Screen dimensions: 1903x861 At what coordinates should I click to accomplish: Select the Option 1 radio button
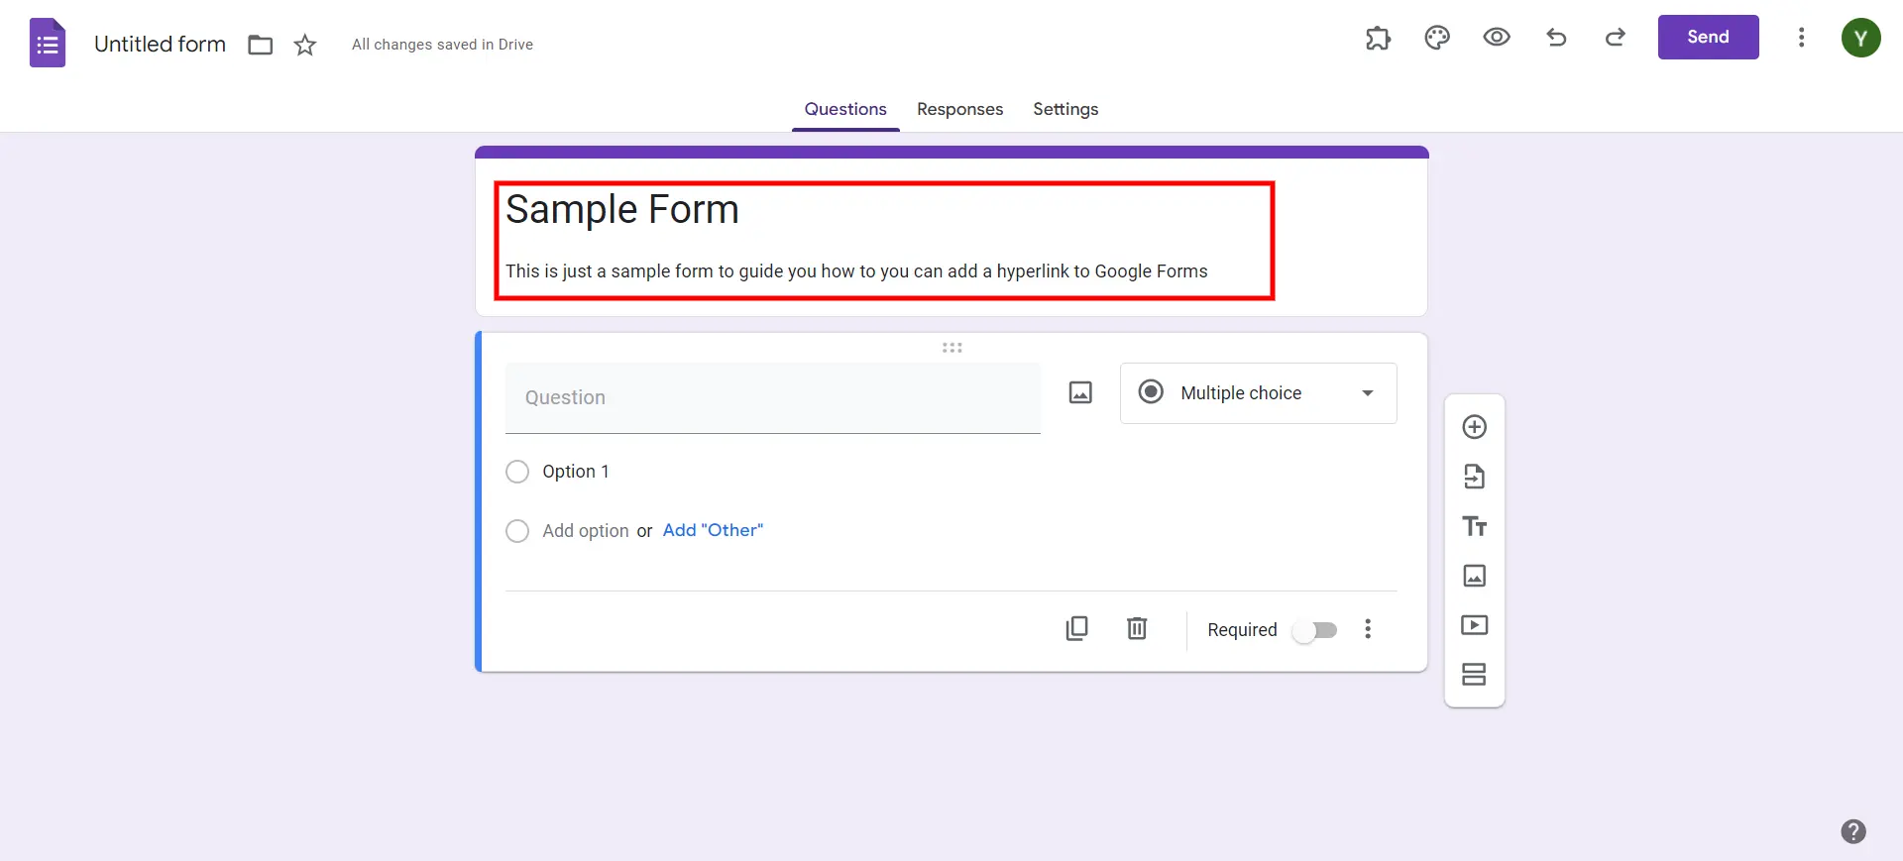click(517, 472)
